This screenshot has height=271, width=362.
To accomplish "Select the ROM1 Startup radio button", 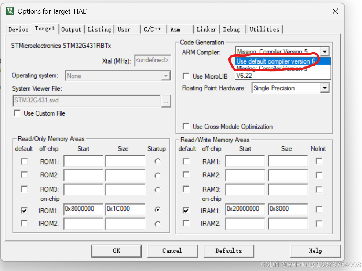I will 157,161.
